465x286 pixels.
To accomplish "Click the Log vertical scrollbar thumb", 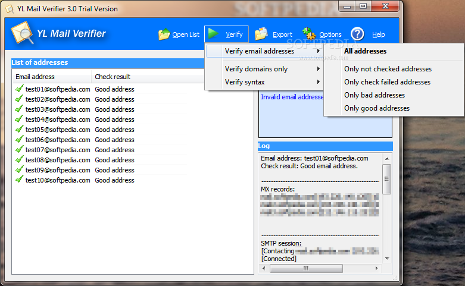I will click(x=387, y=179).
